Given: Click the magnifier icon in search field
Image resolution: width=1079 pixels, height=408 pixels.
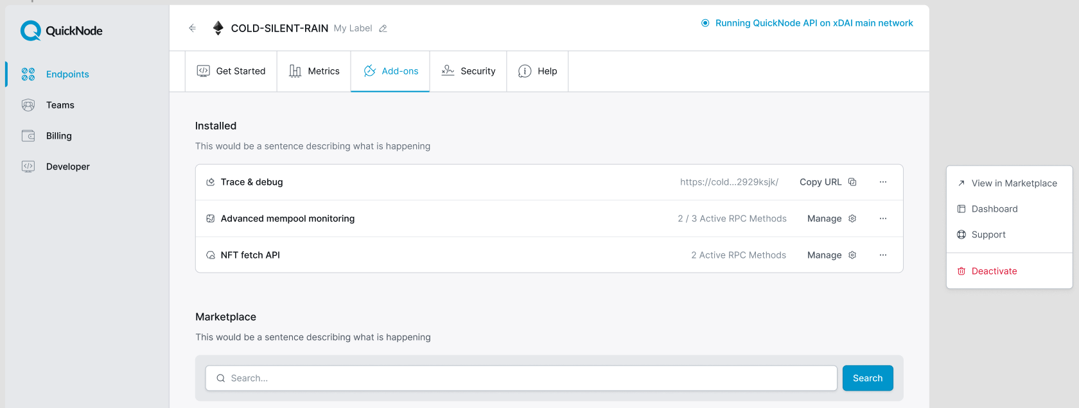Looking at the screenshot, I should coord(220,378).
